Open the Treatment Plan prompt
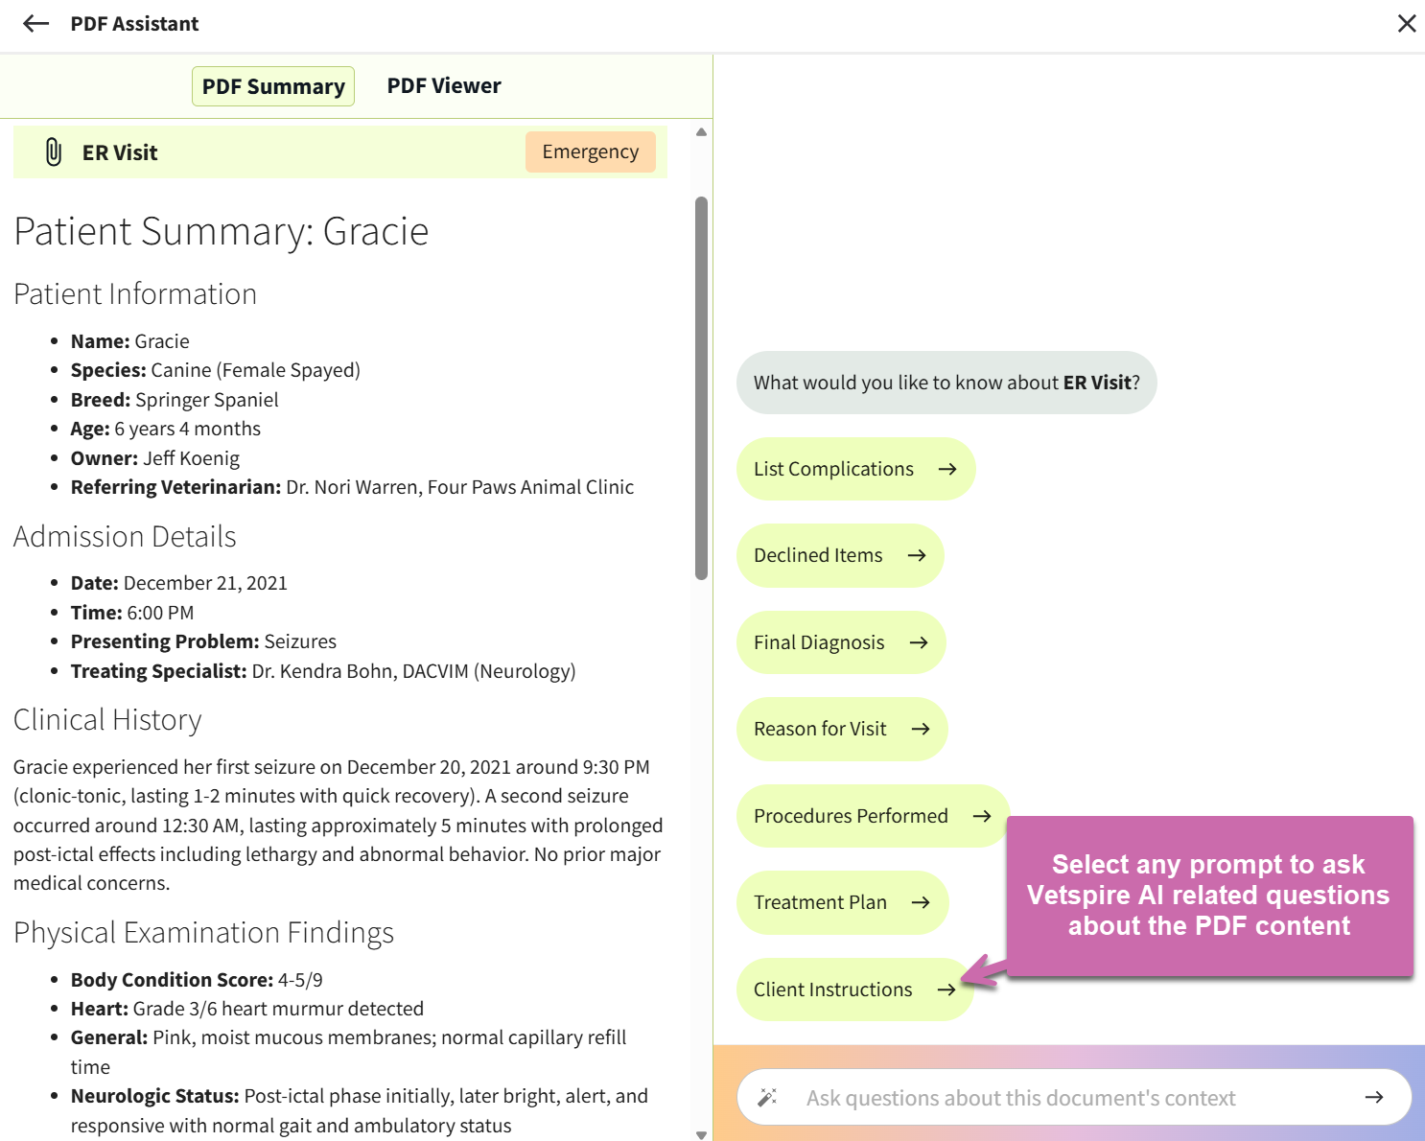The image size is (1425, 1141). (x=842, y=902)
